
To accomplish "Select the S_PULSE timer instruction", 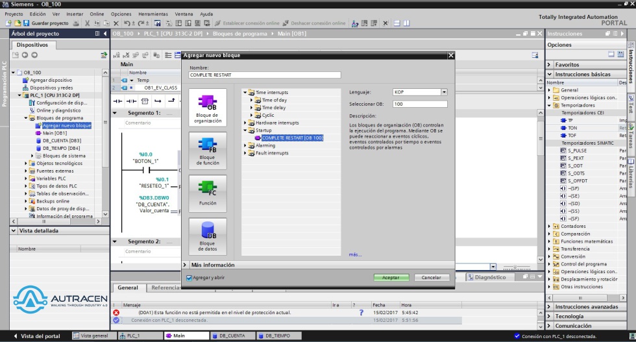I will [x=577, y=151].
